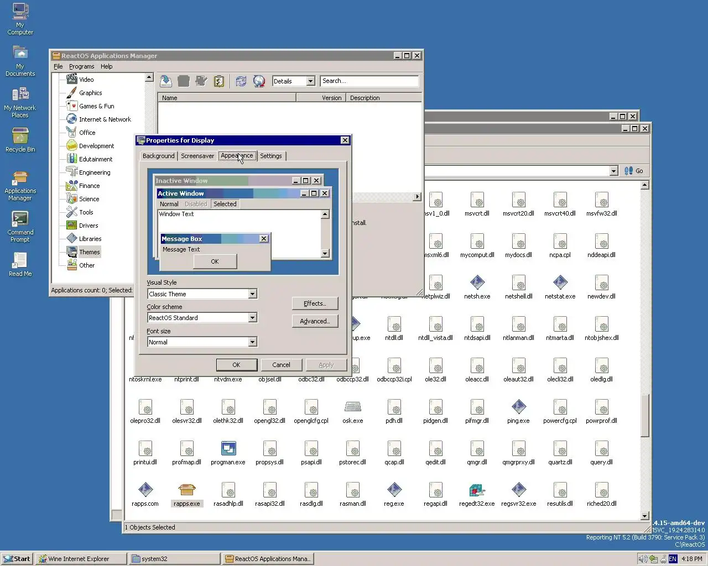The width and height of the screenshot is (708, 566).
Task: Select the Recycle Bin desktop icon
Action: [20, 139]
